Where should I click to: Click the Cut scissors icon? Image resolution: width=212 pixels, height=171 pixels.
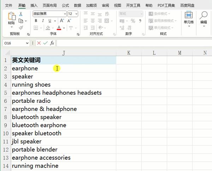(x=21, y=14)
